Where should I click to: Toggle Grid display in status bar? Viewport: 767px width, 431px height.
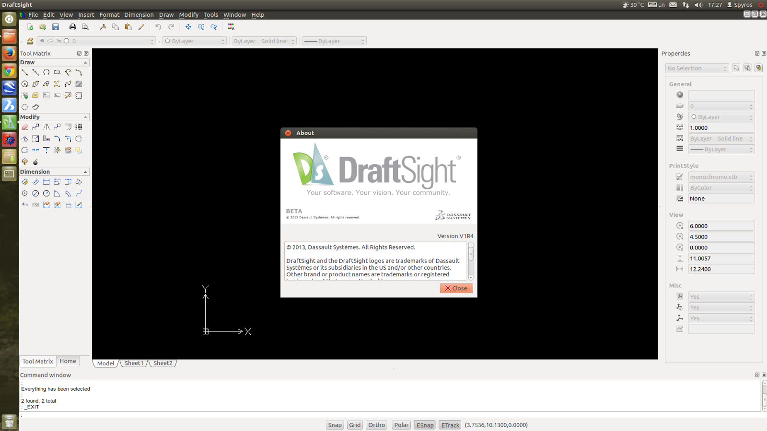click(355, 425)
